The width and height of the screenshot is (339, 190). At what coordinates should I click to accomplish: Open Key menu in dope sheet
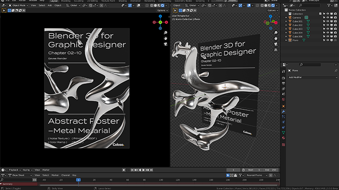pos(74,175)
